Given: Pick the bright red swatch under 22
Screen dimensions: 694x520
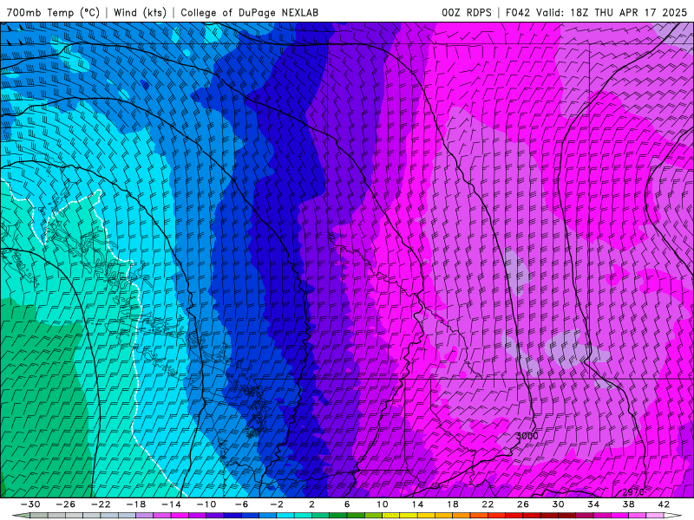Looking at the screenshot, I should [496, 516].
